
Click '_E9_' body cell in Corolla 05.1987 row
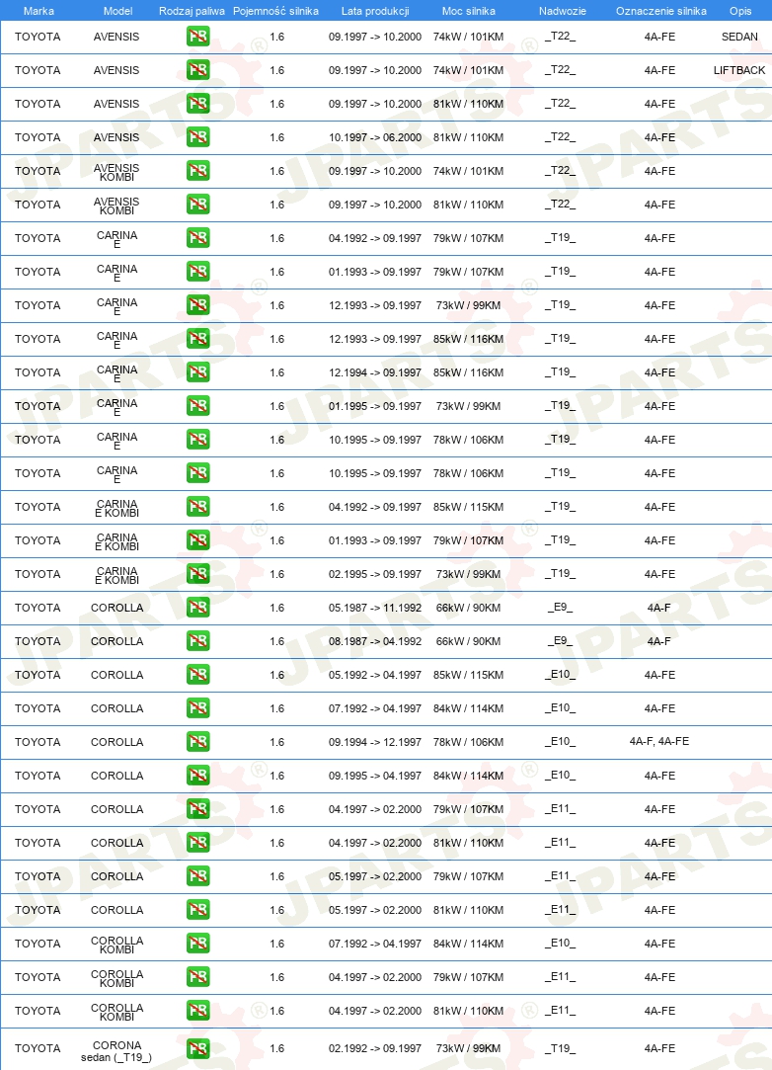[x=560, y=608]
